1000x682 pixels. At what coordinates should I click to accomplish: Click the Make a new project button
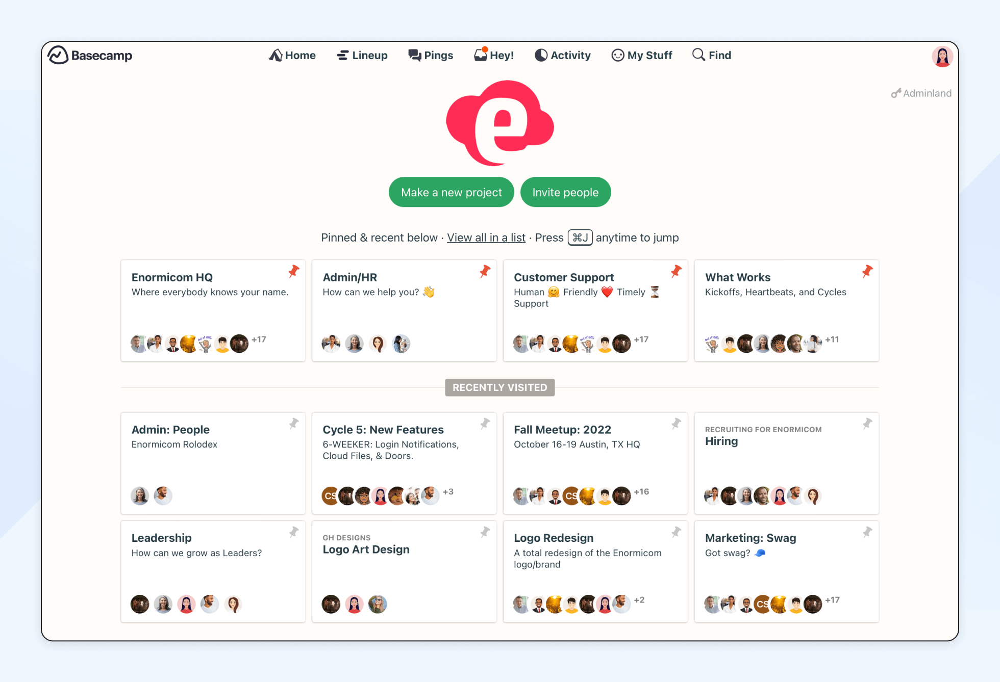coord(452,191)
